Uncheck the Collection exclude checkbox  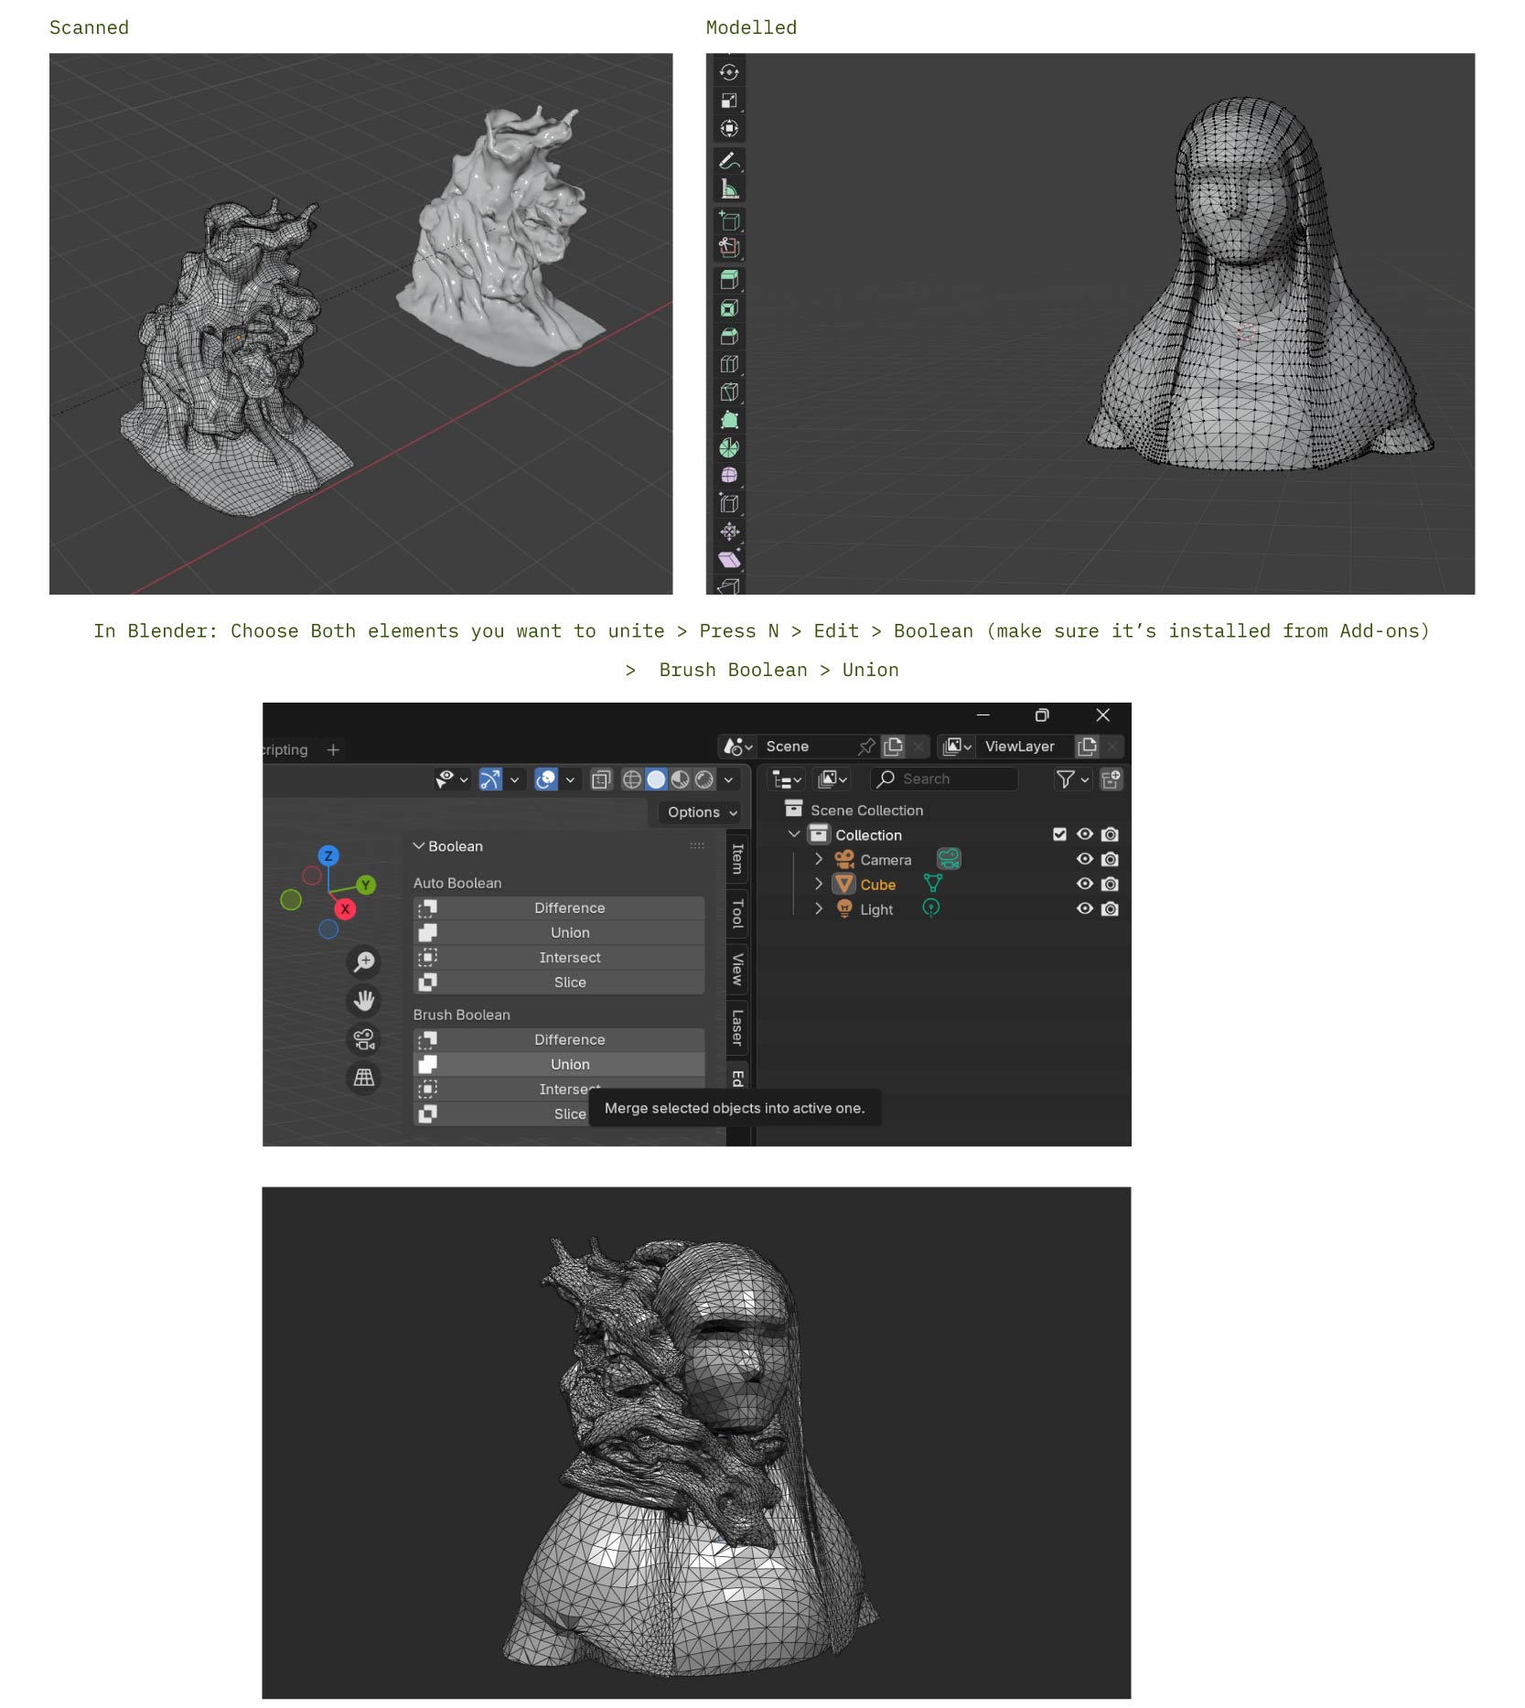(1059, 834)
